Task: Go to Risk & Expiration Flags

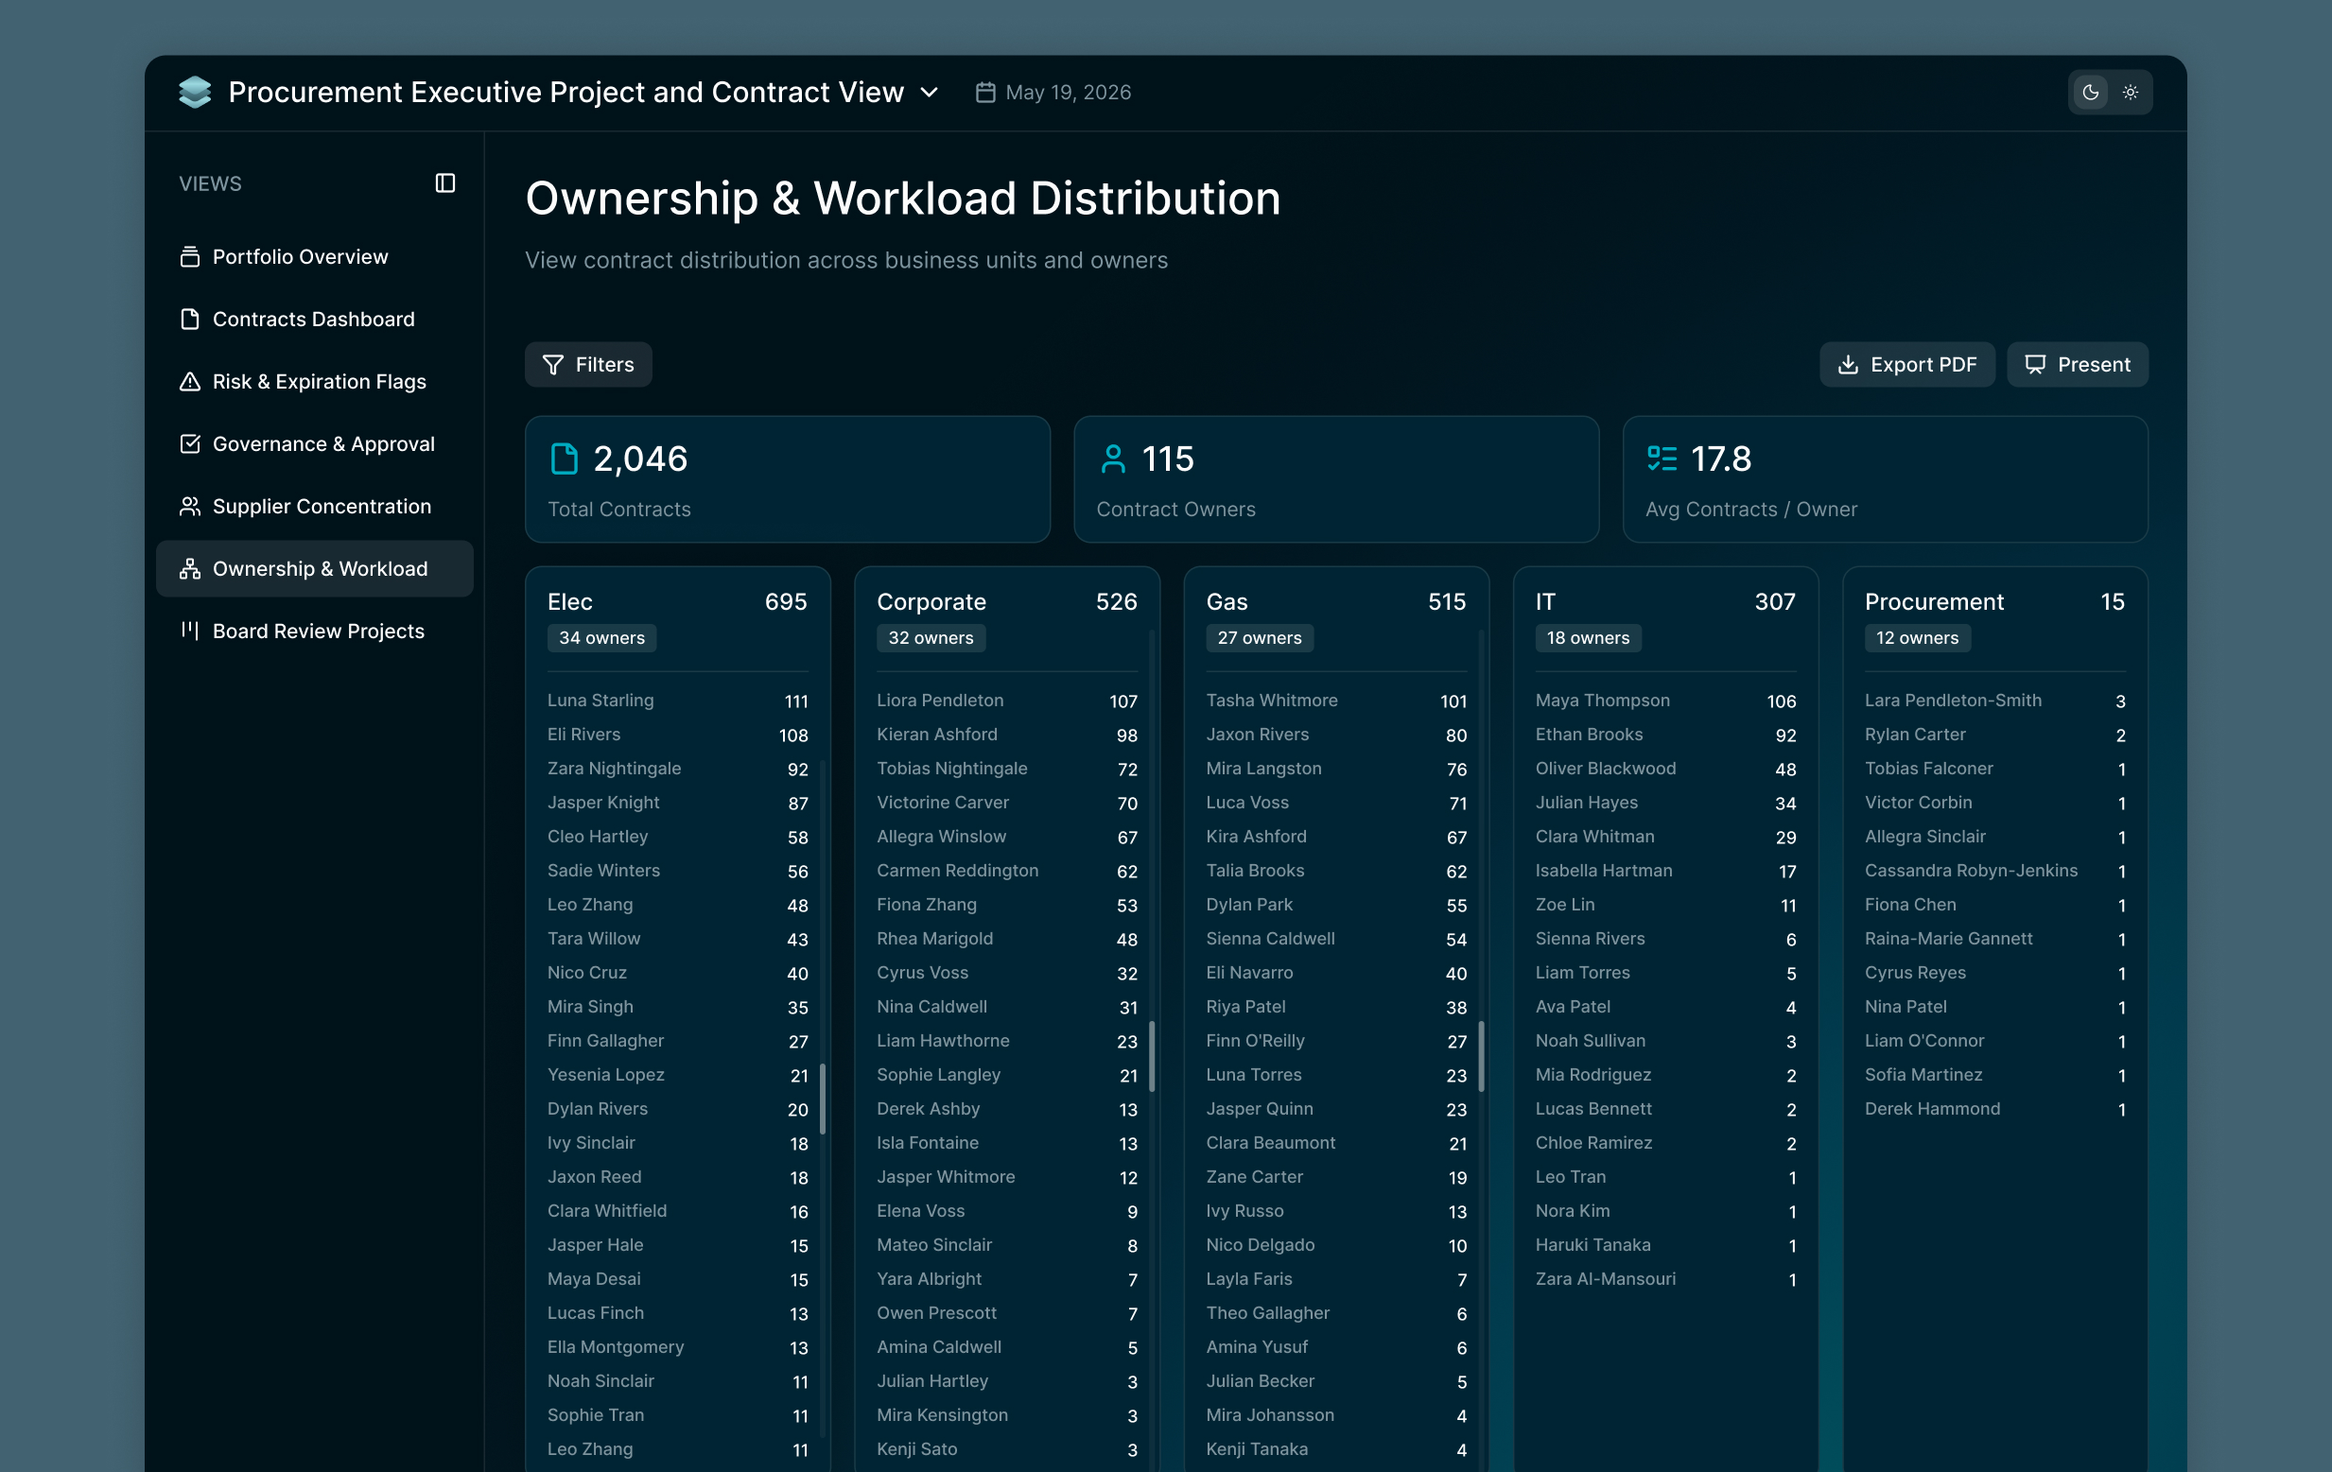Action: [314, 382]
